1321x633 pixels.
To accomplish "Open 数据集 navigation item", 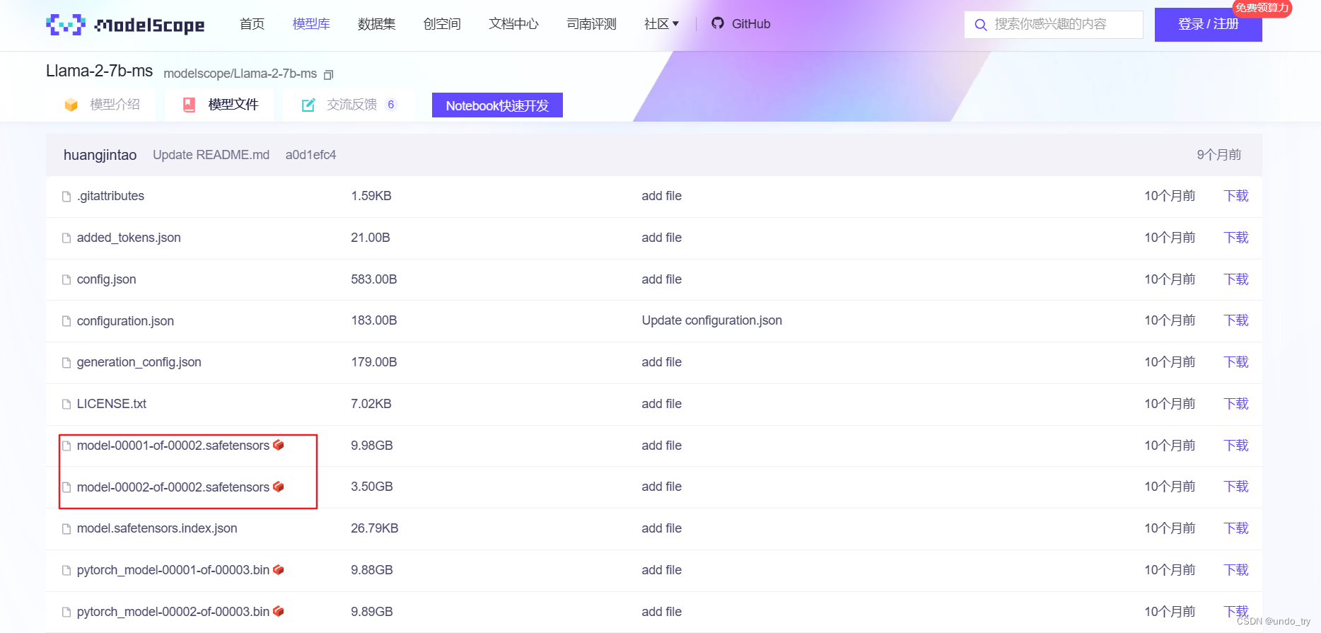I will tap(376, 24).
